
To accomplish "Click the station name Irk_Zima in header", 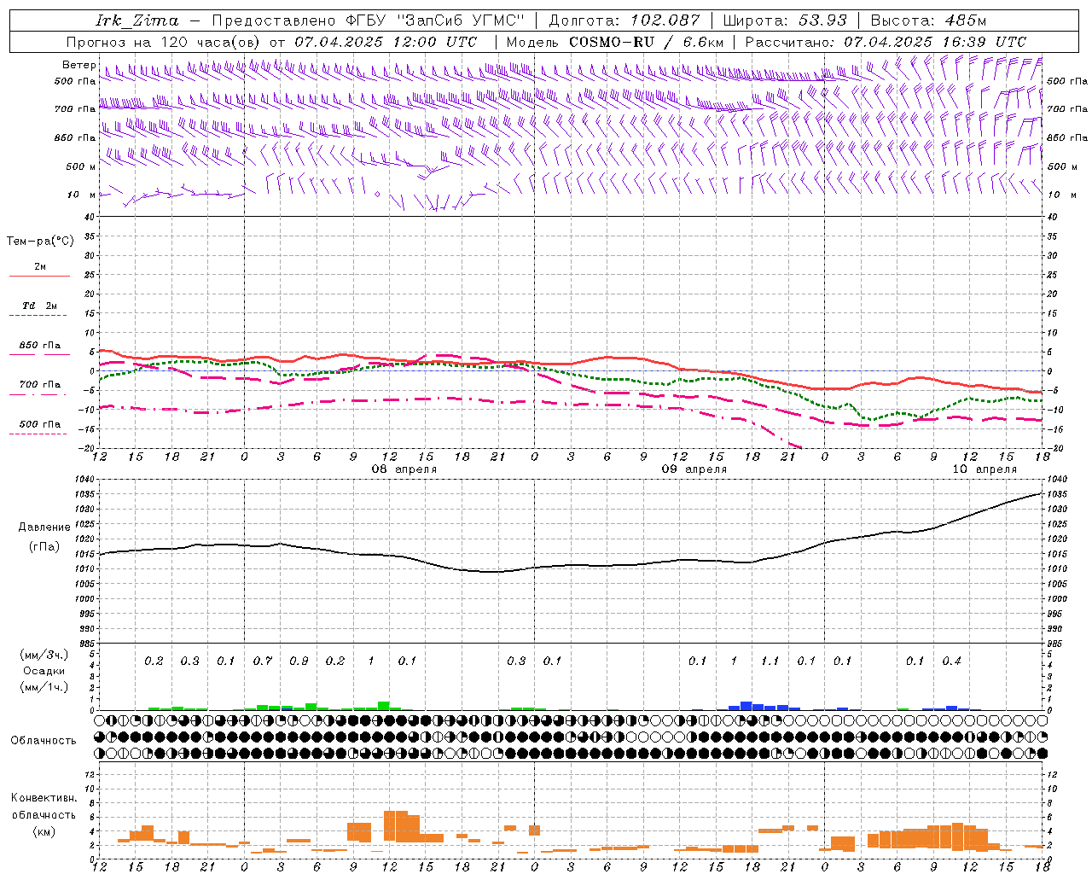I will pos(137,20).
